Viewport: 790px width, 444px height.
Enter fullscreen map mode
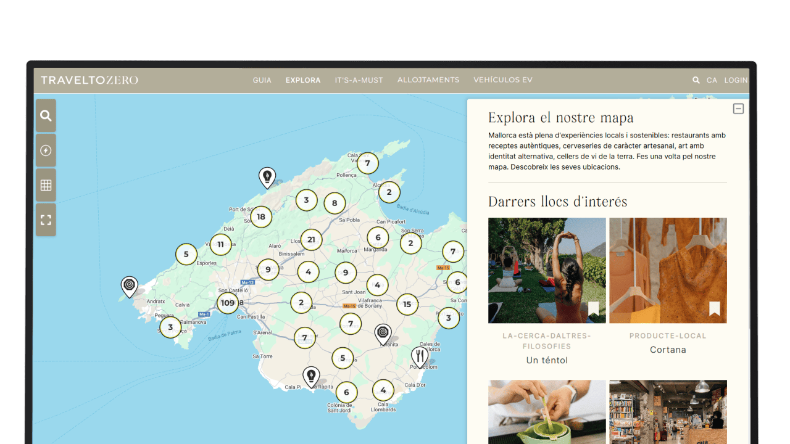[46, 220]
